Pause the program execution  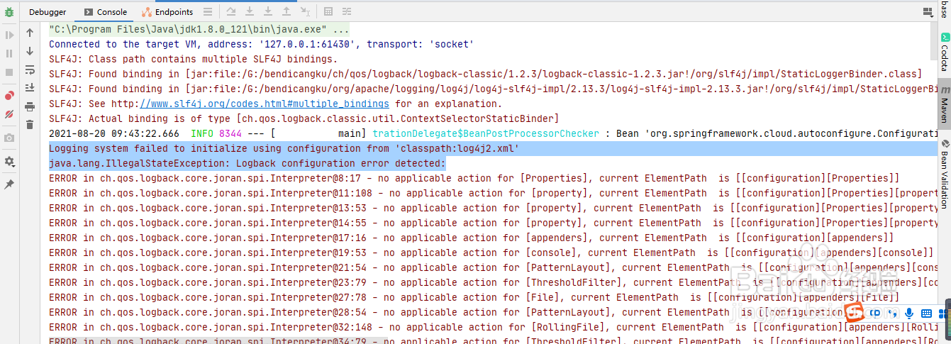[9, 53]
